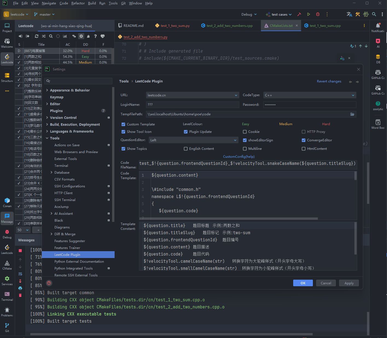Open the Leetcode progress chart icon
The width and height of the screenshot is (387, 338).
pyautogui.click(x=65, y=36)
